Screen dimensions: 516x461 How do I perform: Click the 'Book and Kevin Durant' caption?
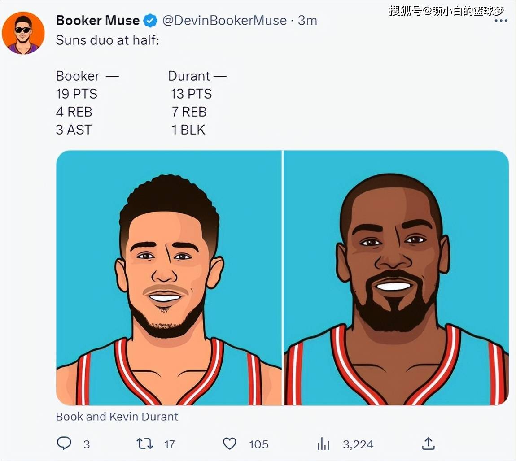(x=117, y=417)
